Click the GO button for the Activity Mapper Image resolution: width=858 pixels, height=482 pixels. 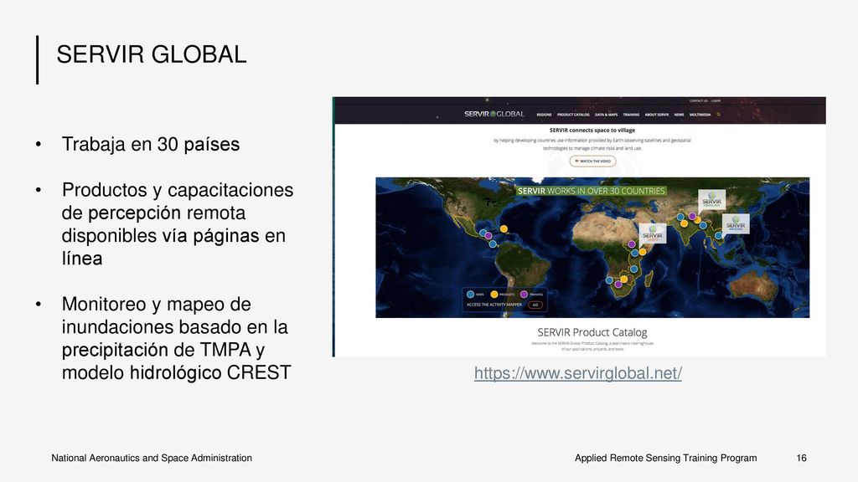pos(535,305)
